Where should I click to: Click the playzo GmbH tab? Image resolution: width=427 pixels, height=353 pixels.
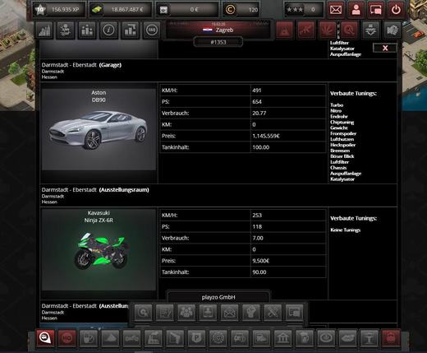pos(218,297)
